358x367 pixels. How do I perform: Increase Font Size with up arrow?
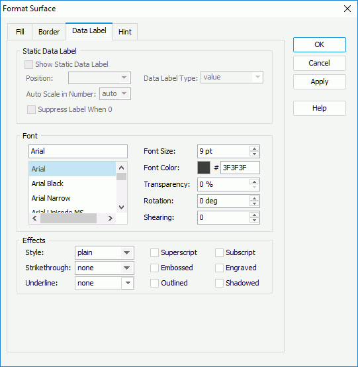coord(254,148)
